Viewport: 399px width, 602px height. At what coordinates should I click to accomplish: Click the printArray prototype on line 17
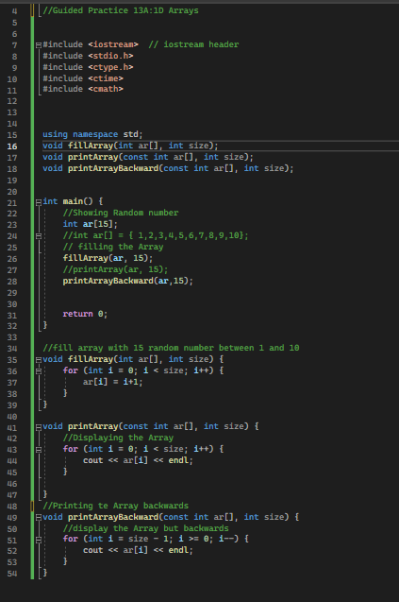[148, 157]
